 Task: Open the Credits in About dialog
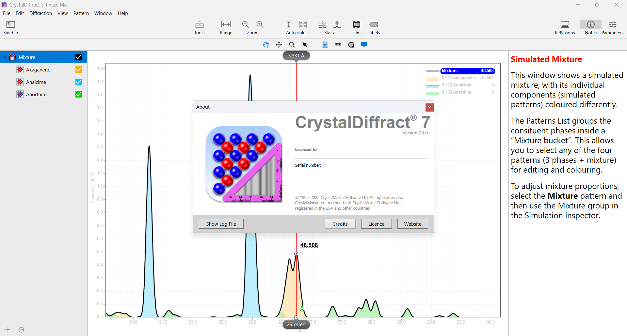pos(340,224)
